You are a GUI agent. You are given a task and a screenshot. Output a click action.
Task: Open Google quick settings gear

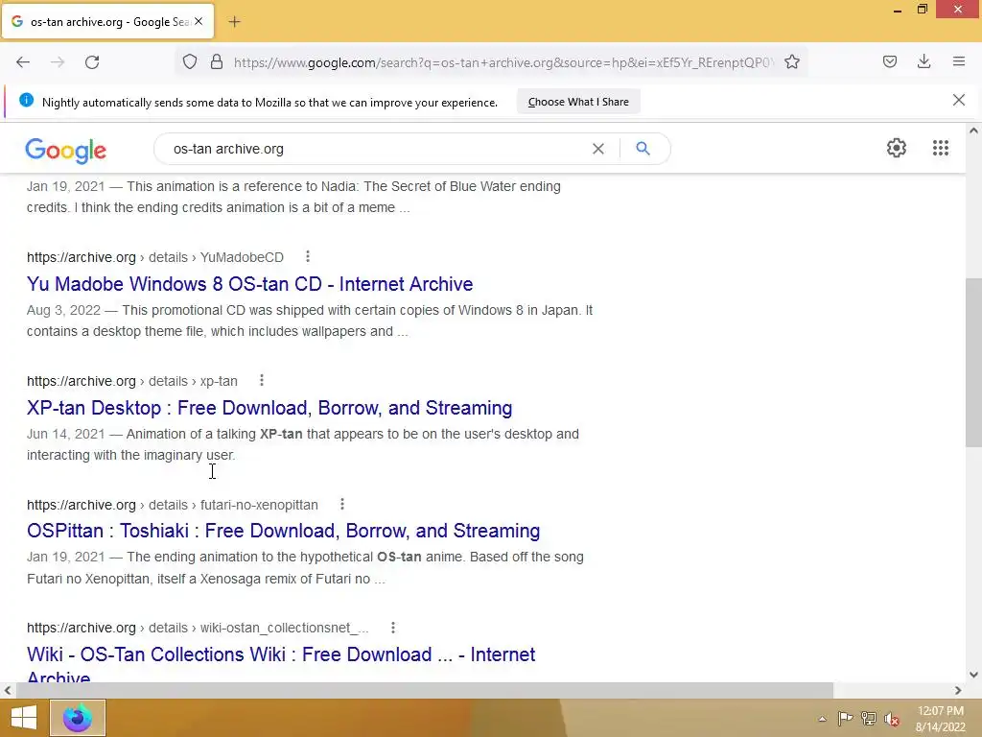coord(897,148)
